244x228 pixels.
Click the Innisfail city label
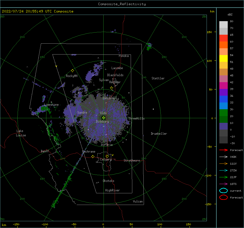[x=110, y=98]
